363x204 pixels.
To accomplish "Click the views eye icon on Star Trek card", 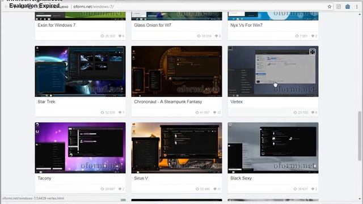I will [102, 112].
